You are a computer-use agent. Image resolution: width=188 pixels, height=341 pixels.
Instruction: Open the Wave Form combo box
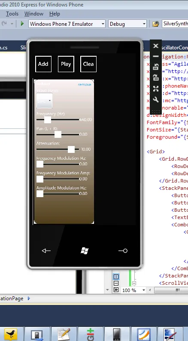44,100
